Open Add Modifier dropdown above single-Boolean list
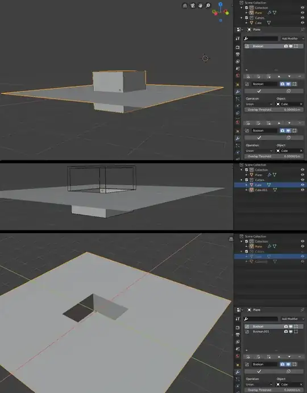This screenshot has height=393, width=307. [x=293, y=39]
